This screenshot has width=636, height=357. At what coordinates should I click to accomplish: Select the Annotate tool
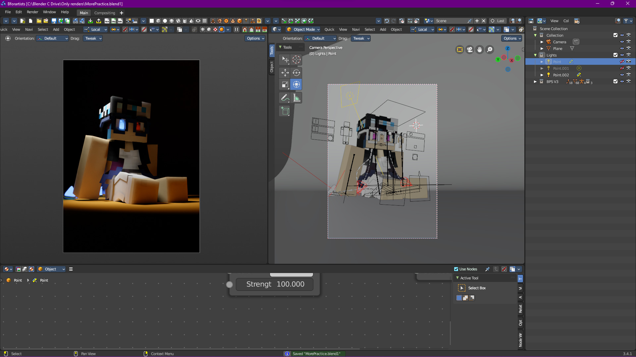pos(285,98)
